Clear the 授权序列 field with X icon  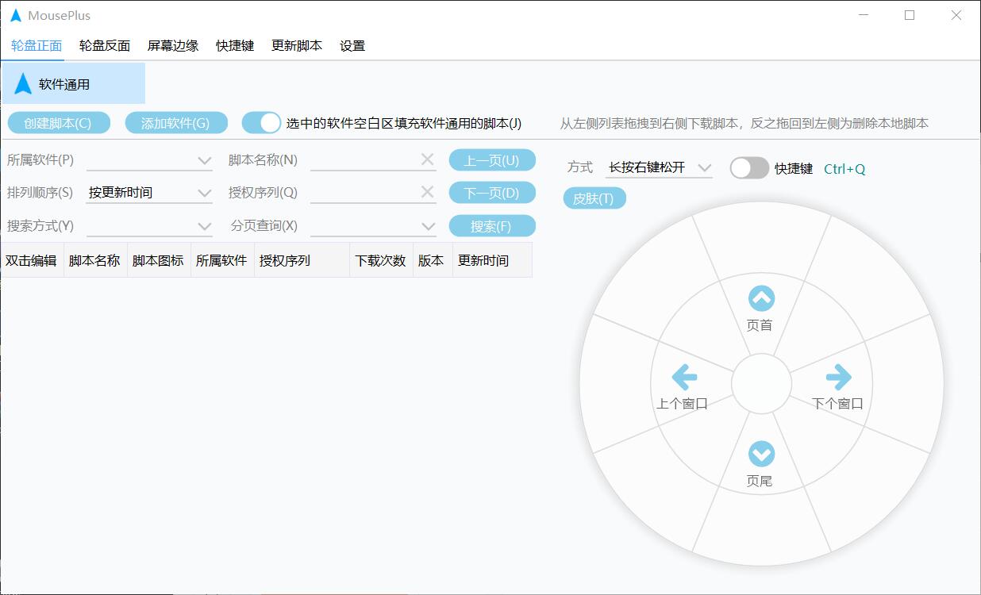pos(427,192)
